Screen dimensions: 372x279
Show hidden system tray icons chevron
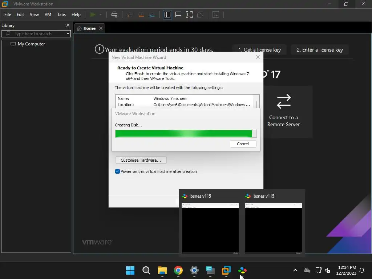tap(295, 270)
